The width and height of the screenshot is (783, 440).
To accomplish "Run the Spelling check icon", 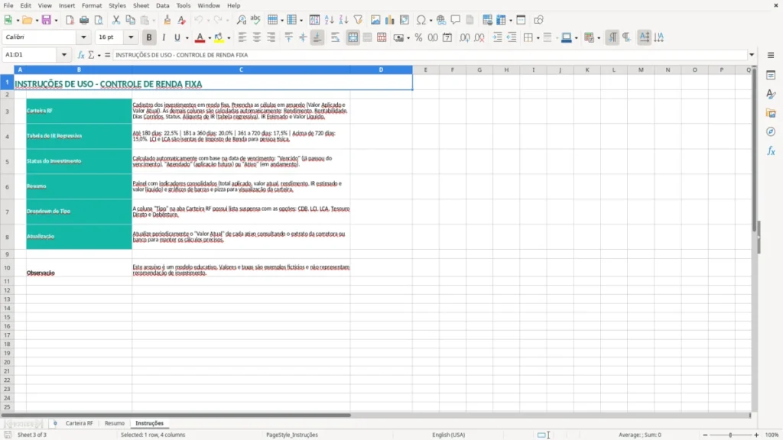I will (255, 20).
